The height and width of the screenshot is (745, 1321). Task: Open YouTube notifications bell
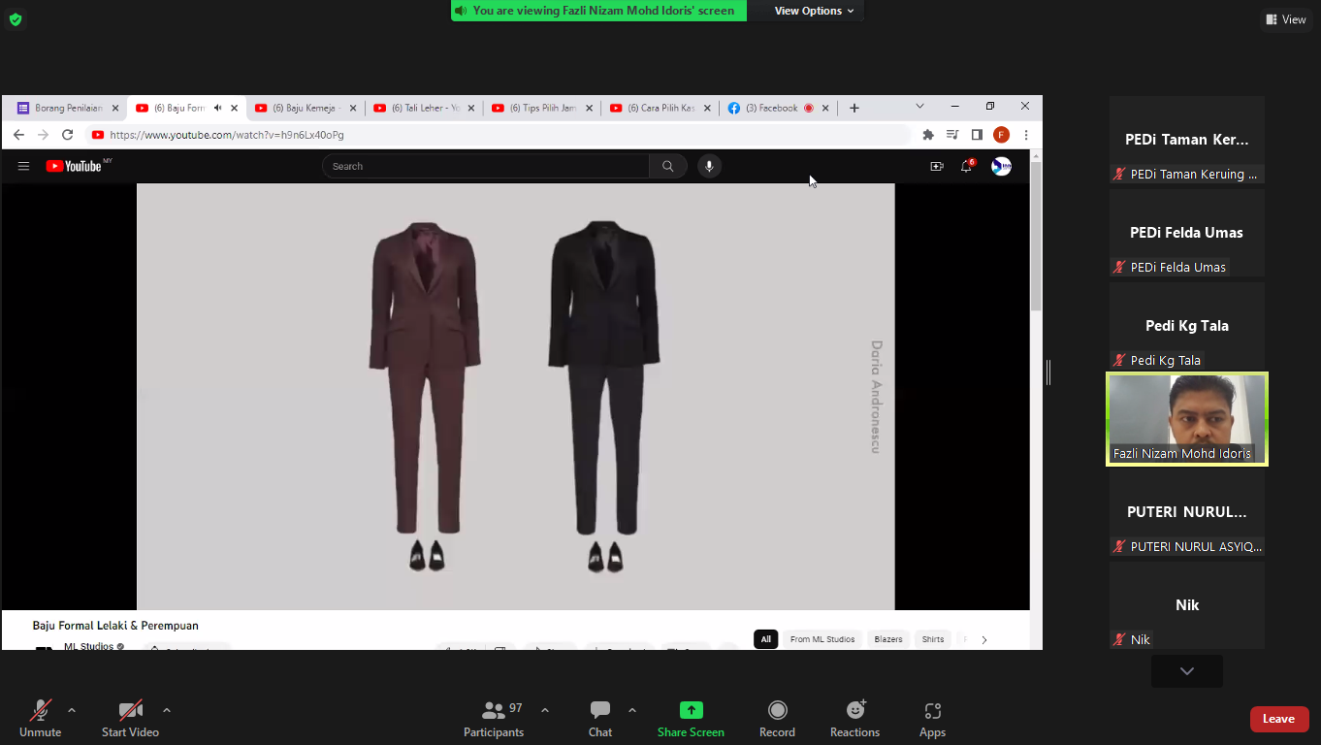966,166
